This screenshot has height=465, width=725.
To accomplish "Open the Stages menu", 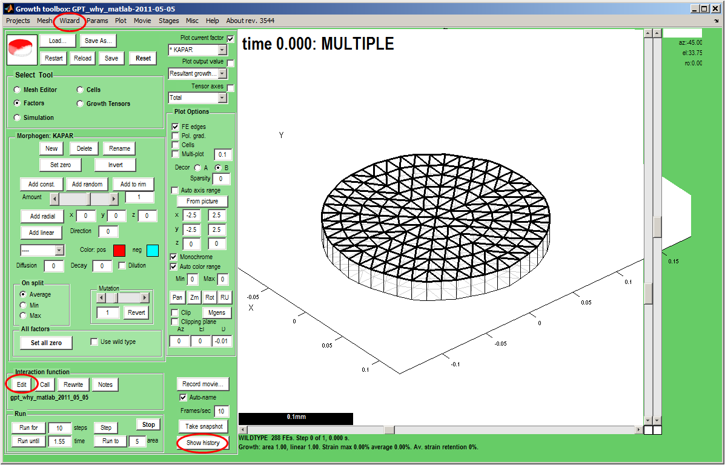I will pyautogui.click(x=168, y=21).
